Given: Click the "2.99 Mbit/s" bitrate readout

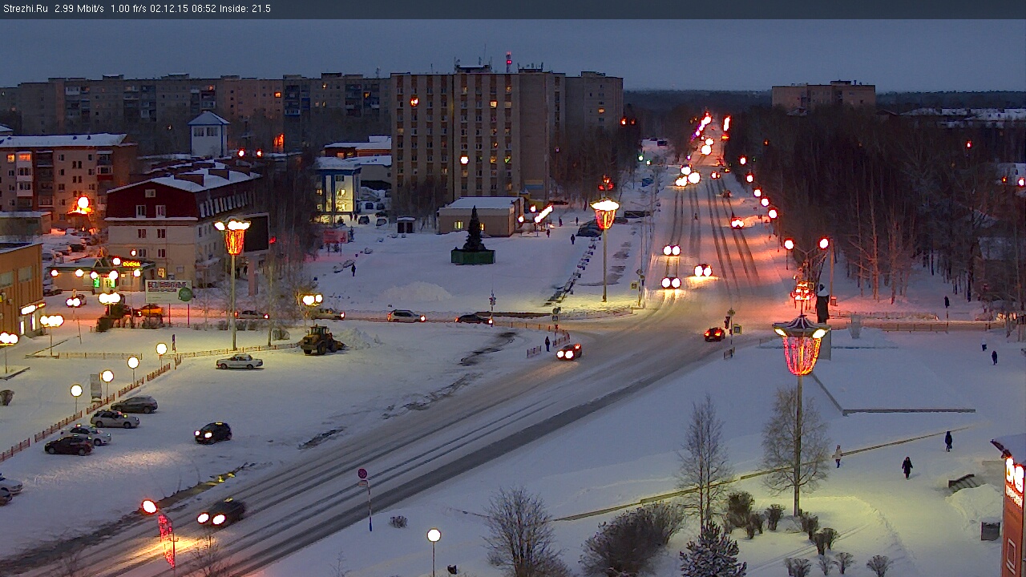Looking at the screenshot, I should [x=79, y=9].
